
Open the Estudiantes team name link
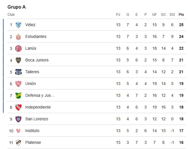coord(36,37)
